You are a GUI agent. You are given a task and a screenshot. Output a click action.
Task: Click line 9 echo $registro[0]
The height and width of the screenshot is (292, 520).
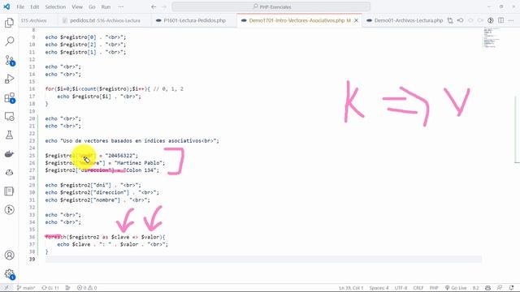pyautogui.click(x=85, y=37)
